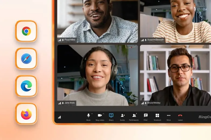Open the Participants panel
The width and height of the screenshot is (211, 140).
[x=134, y=117]
